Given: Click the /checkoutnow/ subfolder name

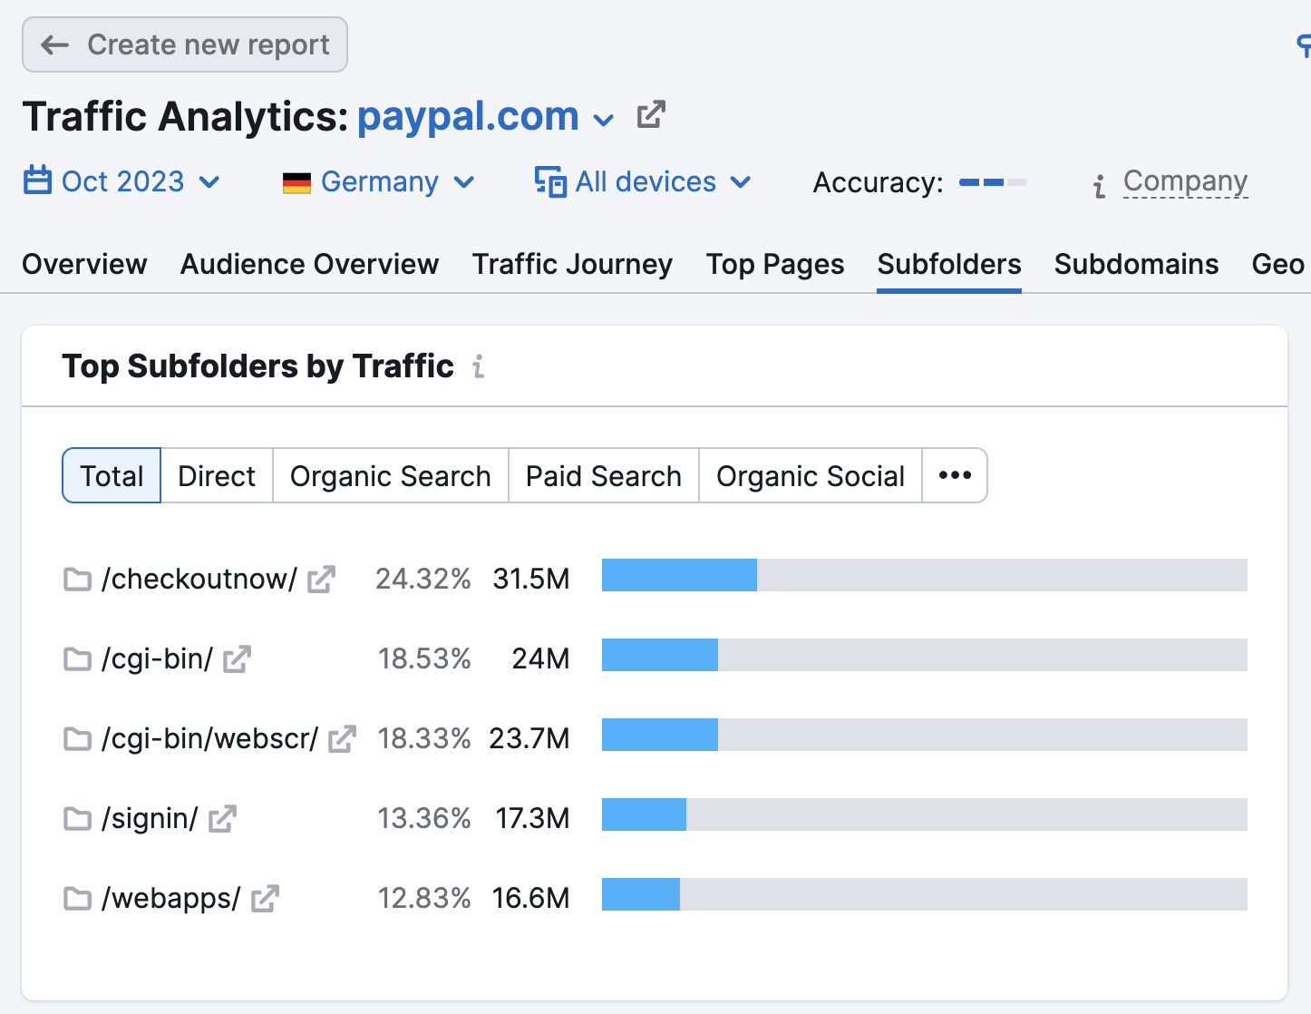Looking at the screenshot, I should tap(199, 579).
